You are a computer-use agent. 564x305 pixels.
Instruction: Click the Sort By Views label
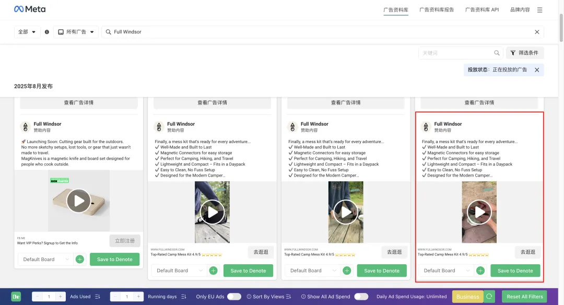click(x=268, y=297)
